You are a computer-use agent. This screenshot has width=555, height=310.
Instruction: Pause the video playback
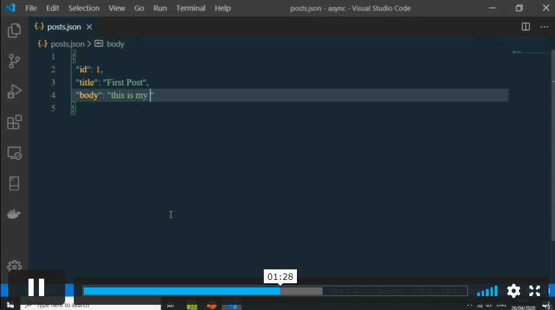point(36,287)
